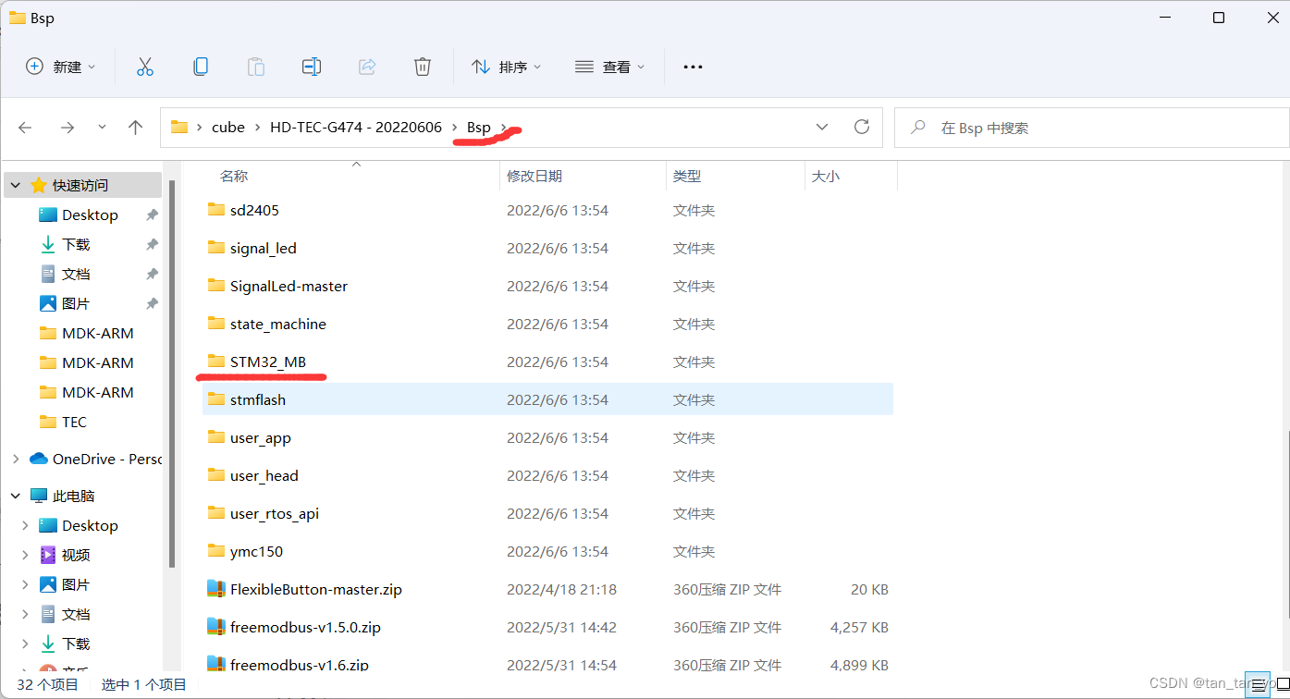Select 文档 in quick access
Image resolution: width=1290 pixels, height=699 pixels.
coord(76,274)
